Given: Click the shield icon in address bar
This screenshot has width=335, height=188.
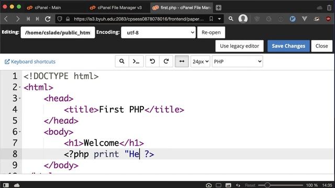Looking at the screenshot, I should click(60, 19).
